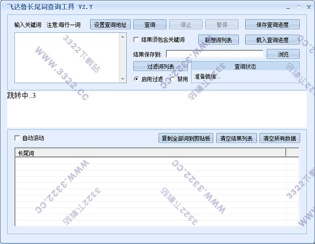The image size is (315, 244).
Task: Focus the keyword input text area
Action: 67,58
